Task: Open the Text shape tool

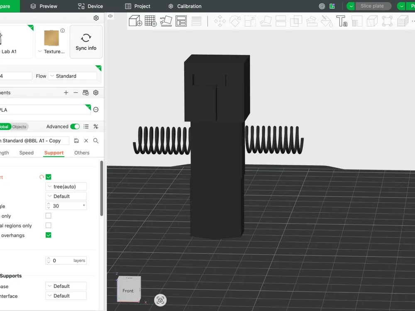Action: tap(342, 21)
